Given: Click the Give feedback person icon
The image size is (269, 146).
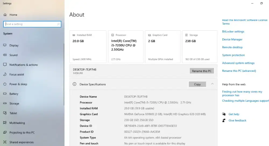Looking at the screenshot, I should [x=224, y=120].
